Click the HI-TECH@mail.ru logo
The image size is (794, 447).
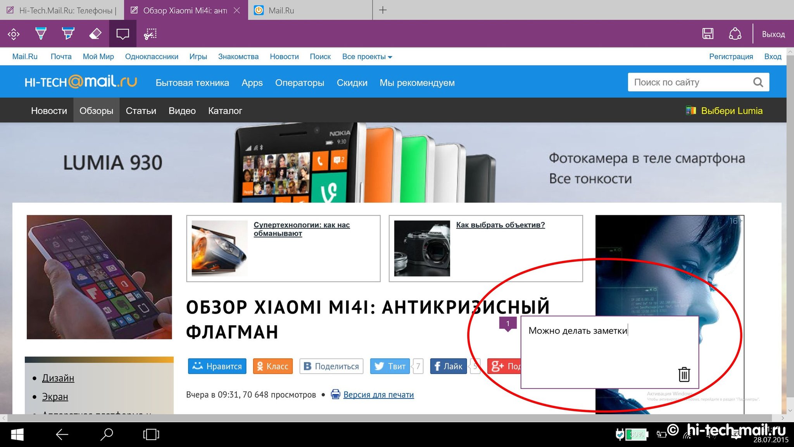click(x=81, y=82)
